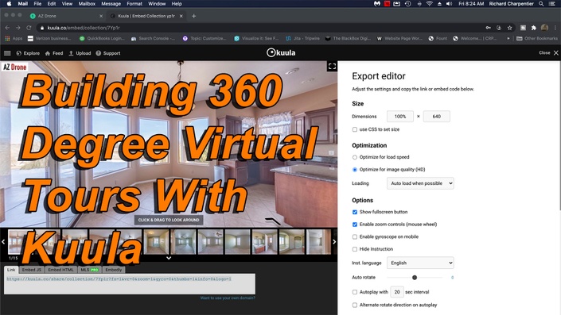Open the browser extensions puzzle icon
The width and height of the screenshot is (561, 315).
(534, 28)
